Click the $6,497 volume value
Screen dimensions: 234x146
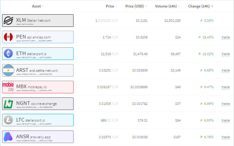[x=176, y=54]
